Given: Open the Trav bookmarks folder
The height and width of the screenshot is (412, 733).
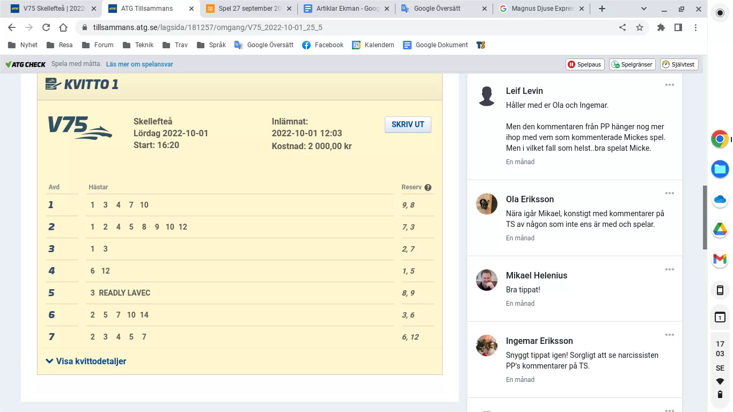Looking at the screenshot, I should click(x=175, y=45).
